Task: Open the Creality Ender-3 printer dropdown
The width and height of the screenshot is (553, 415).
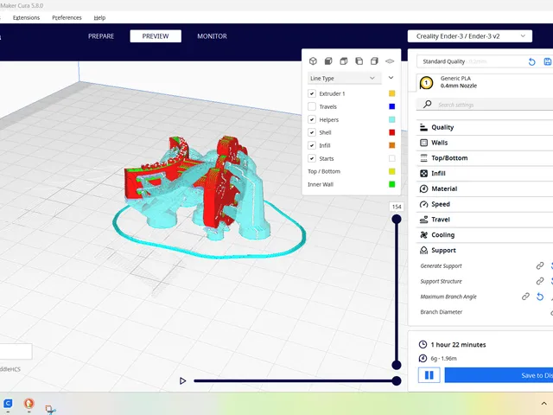Action: tap(470, 36)
